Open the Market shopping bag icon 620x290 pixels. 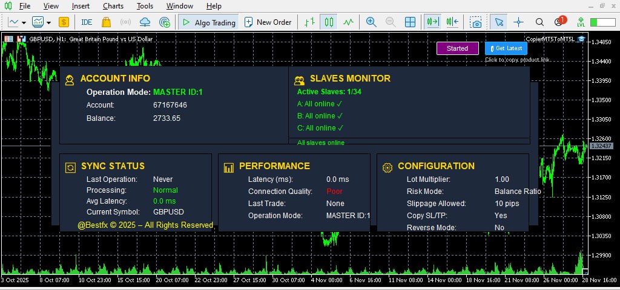click(x=106, y=22)
